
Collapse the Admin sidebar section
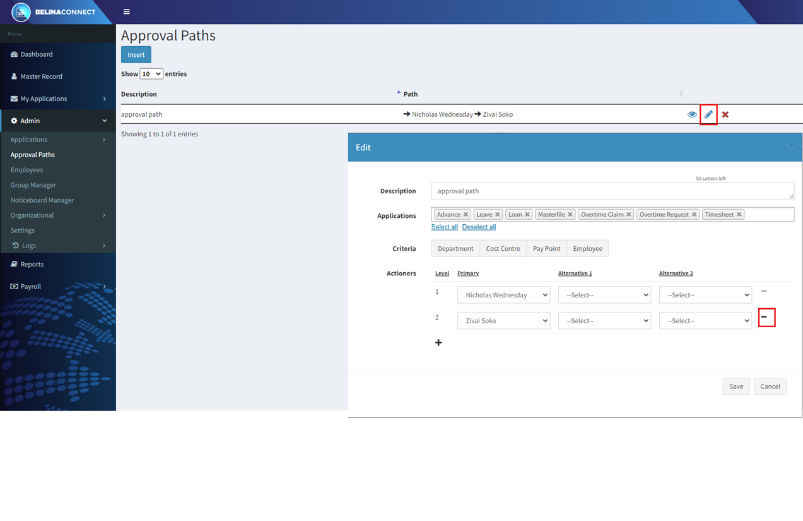tap(58, 121)
